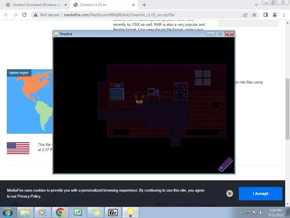Click the bookshelf in the game room
The width and height of the screenshot is (290, 218).
(181, 92)
